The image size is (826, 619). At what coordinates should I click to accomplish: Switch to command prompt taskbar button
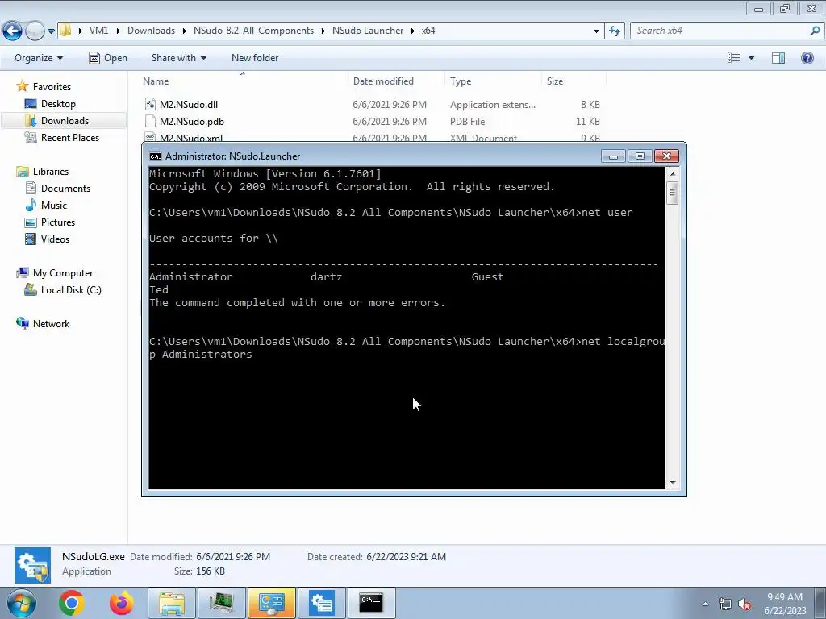(x=371, y=603)
